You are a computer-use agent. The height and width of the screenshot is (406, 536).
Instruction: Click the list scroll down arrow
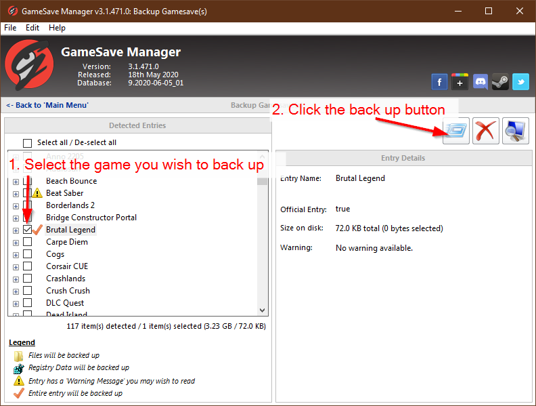pyautogui.click(x=262, y=310)
